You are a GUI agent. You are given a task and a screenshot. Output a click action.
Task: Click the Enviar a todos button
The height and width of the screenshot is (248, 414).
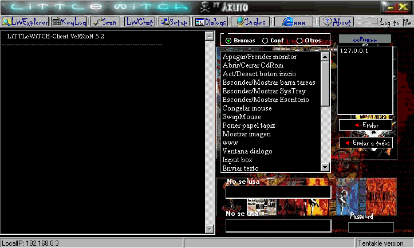tap(366, 143)
